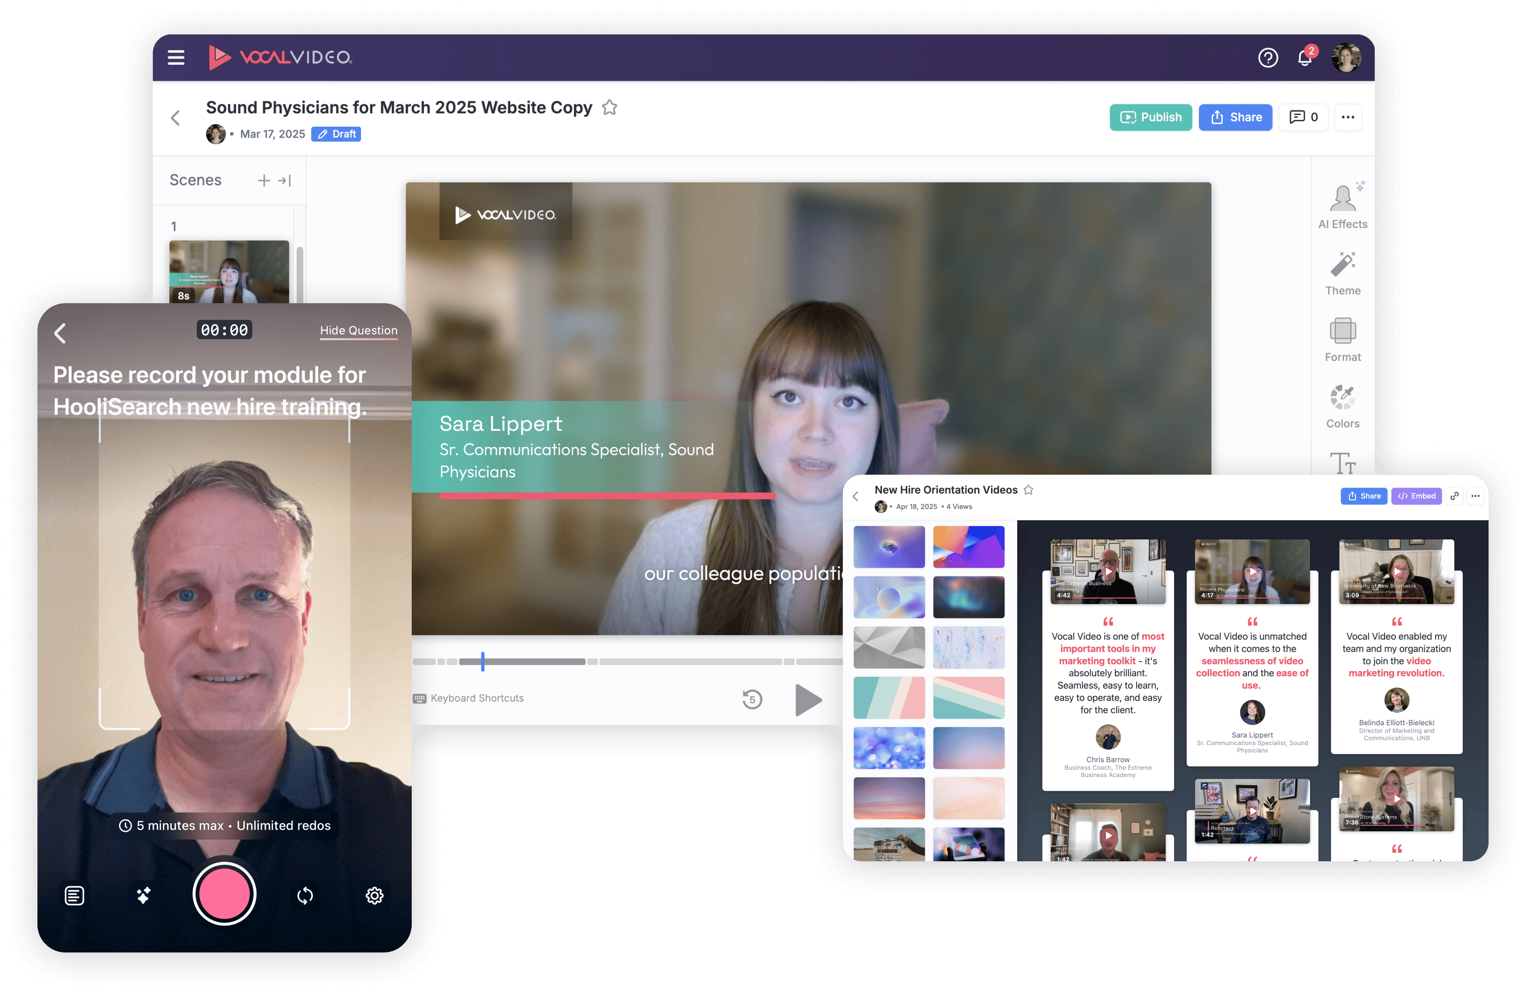The image size is (1526, 993).
Task: Select the pastel paint splatter background swatch
Action: pyautogui.click(x=969, y=647)
